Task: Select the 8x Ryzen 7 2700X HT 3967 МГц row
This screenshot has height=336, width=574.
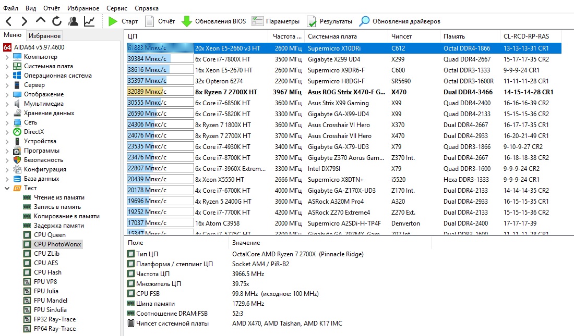Action: click(344, 92)
